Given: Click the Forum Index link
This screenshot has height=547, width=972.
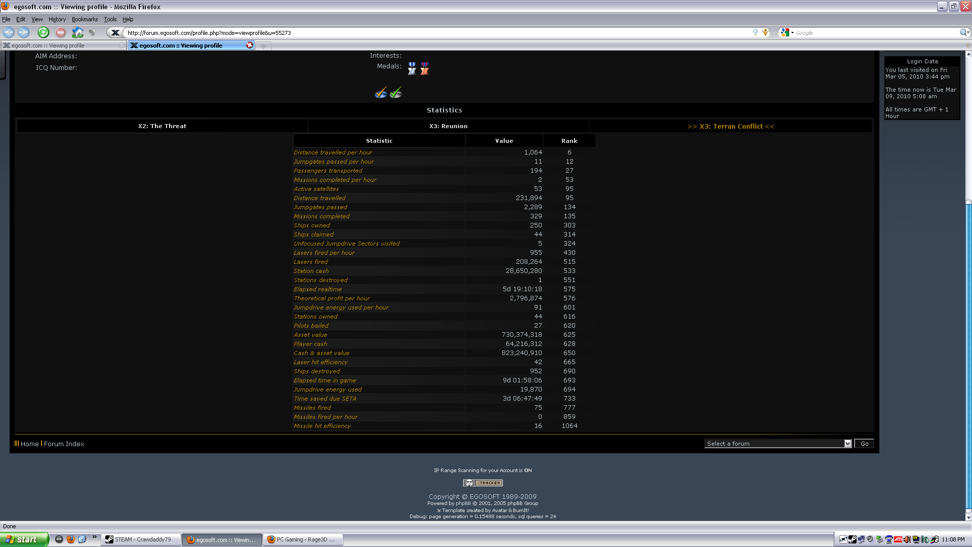Looking at the screenshot, I should tap(64, 444).
